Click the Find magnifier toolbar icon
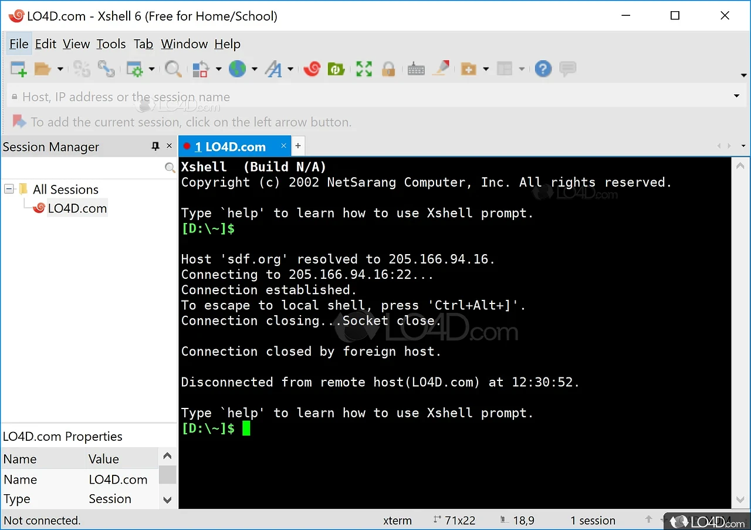The height and width of the screenshot is (530, 751). click(x=172, y=69)
